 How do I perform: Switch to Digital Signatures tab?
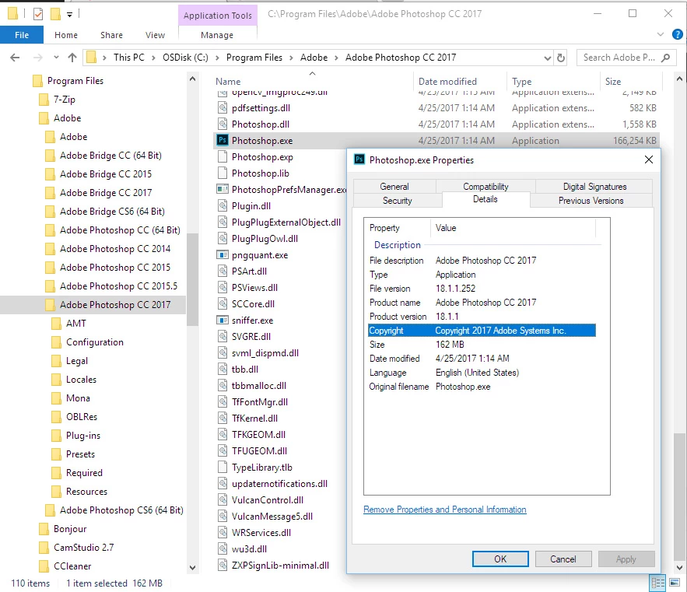pos(594,186)
